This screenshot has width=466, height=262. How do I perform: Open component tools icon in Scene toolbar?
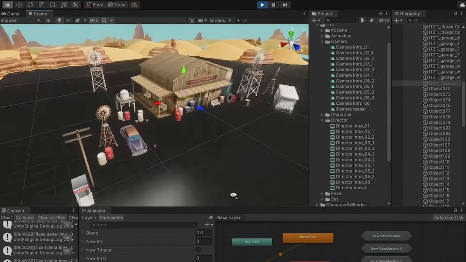[192, 20]
